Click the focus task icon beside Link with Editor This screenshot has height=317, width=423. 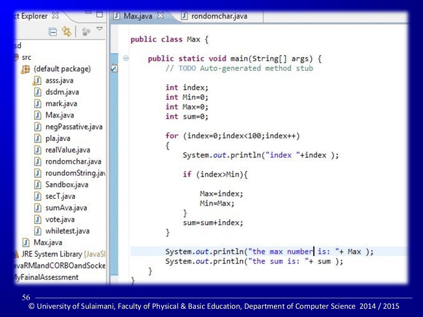86,32
